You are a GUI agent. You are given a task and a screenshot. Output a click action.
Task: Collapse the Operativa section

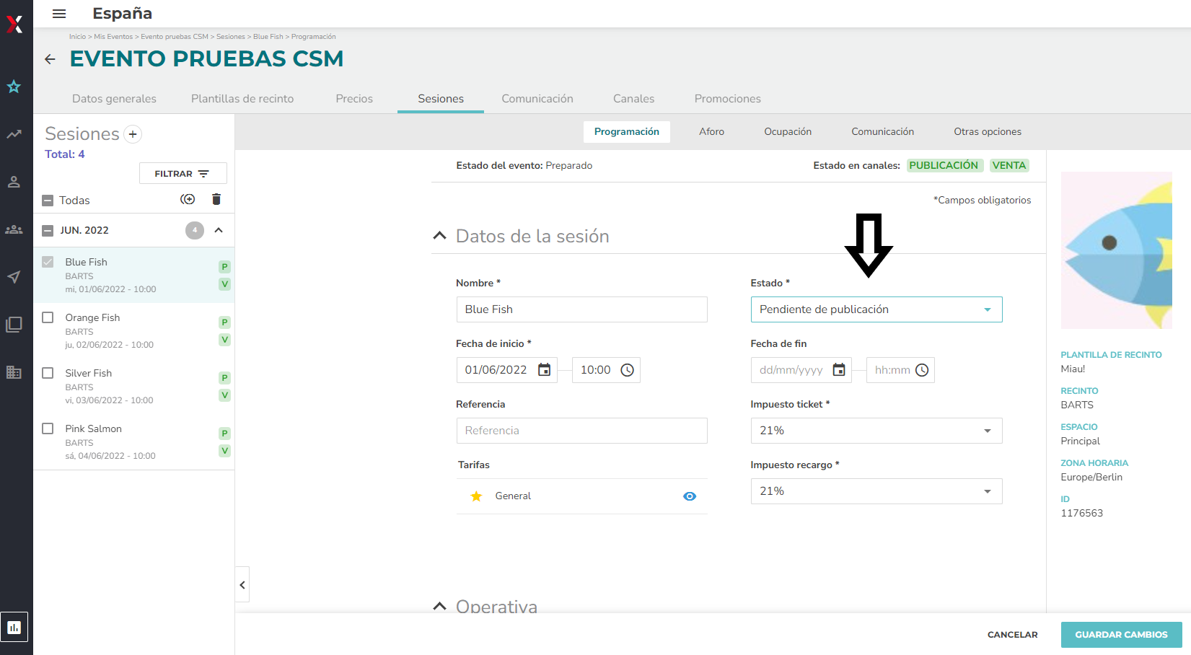[x=439, y=606]
